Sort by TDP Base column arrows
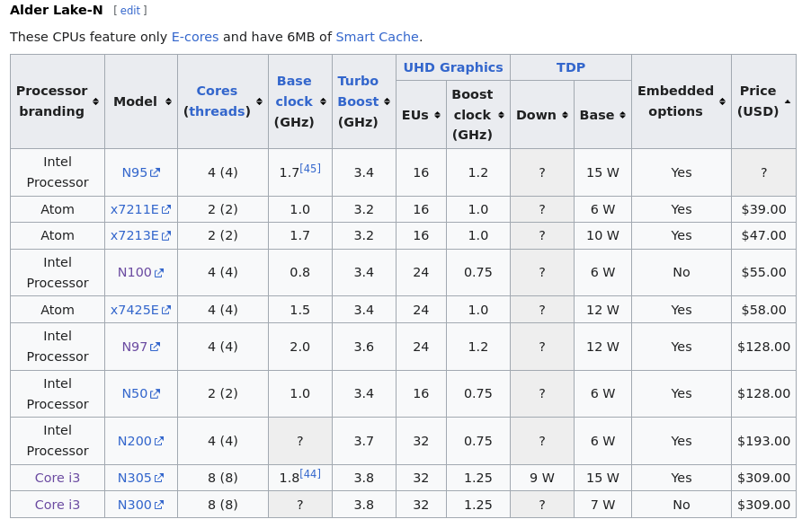This screenshot has width=802, height=528. [x=622, y=115]
